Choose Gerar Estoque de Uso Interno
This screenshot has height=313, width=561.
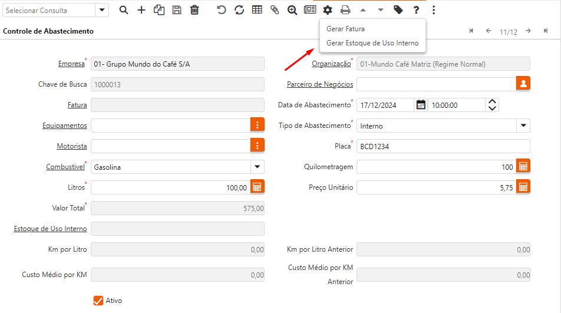coord(372,43)
